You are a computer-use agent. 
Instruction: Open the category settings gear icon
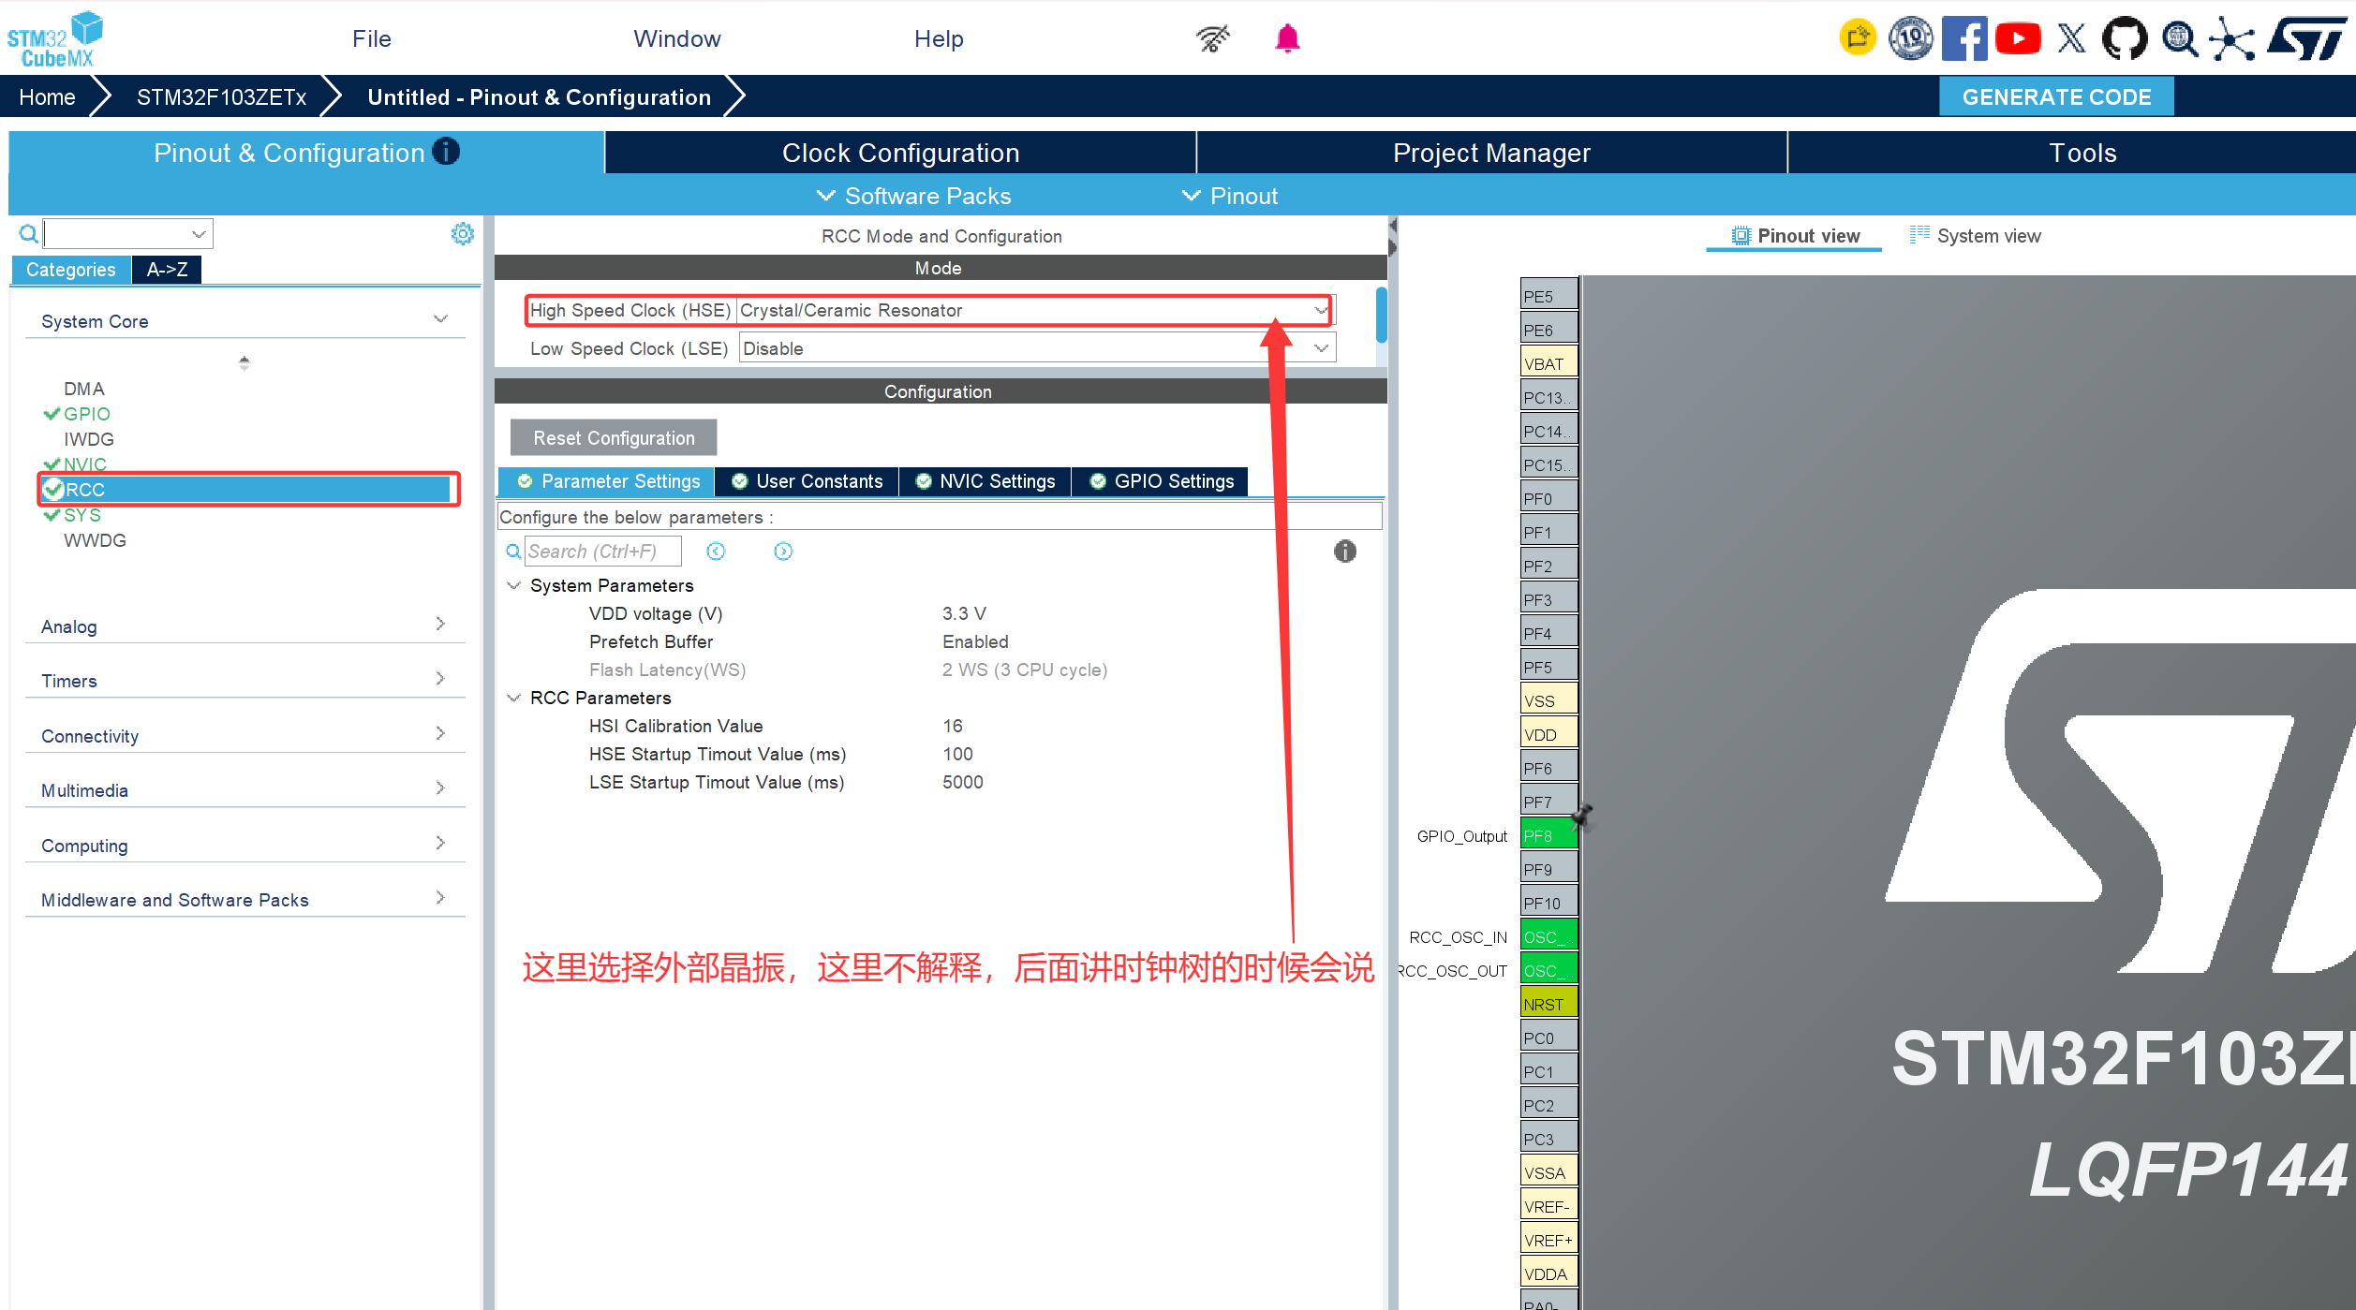tap(463, 233)
